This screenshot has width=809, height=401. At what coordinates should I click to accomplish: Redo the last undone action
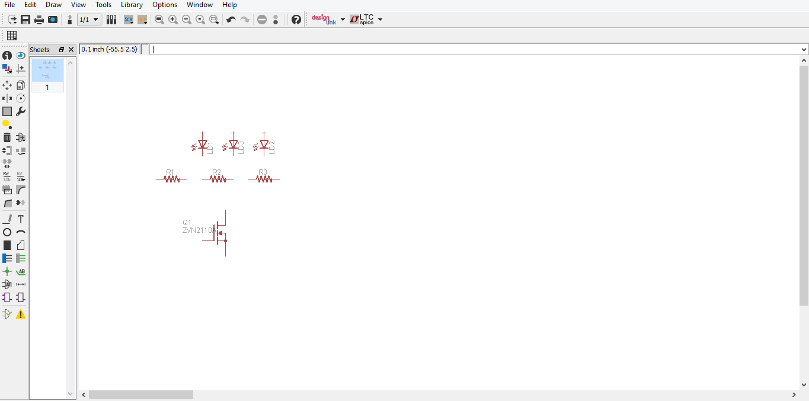coord(245,20)
